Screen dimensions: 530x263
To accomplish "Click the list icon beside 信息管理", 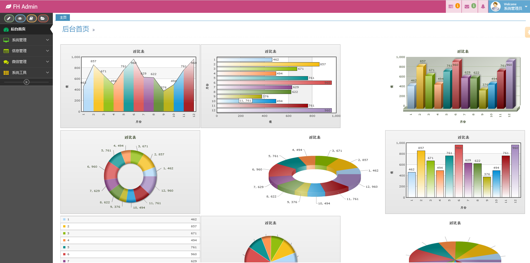I will 6,51.
